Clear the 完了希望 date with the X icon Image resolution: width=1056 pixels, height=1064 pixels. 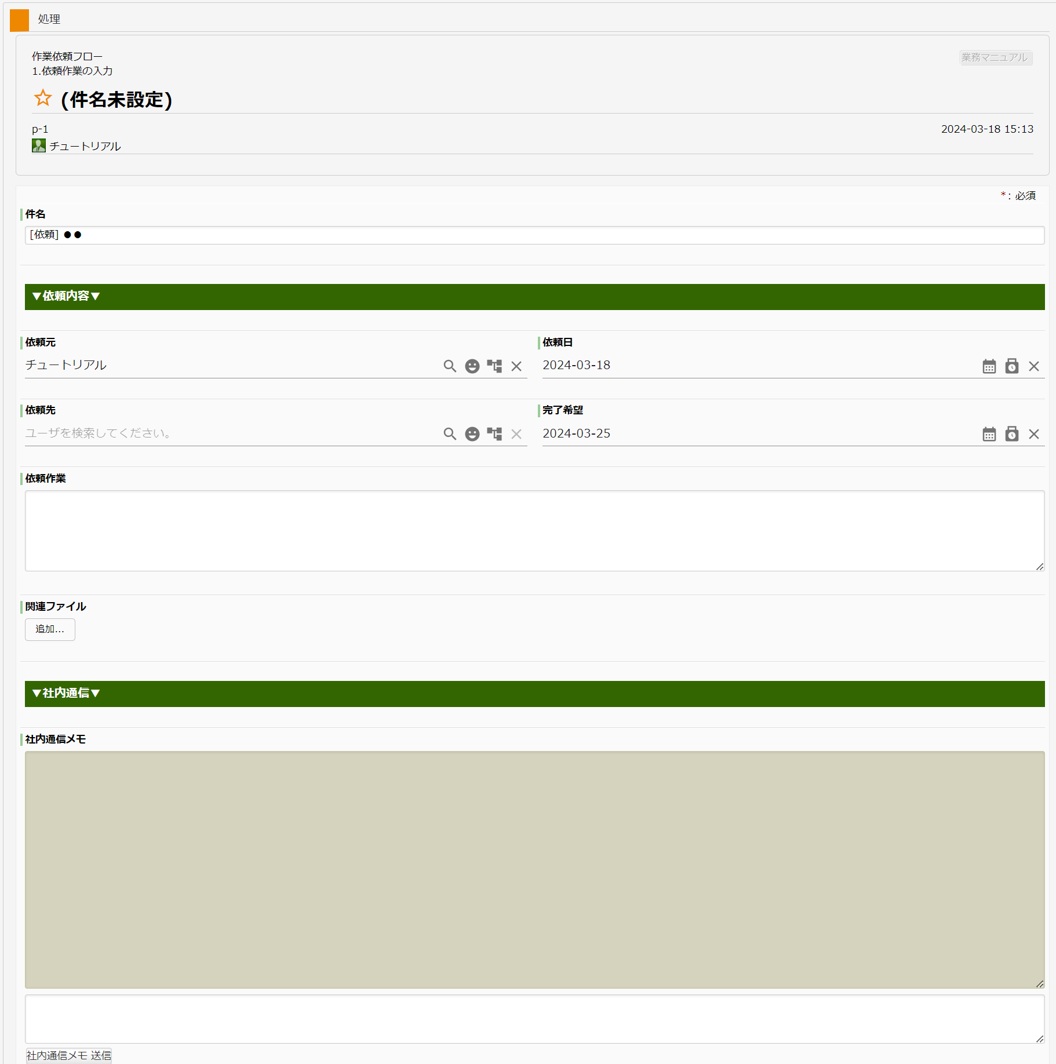1035,433
